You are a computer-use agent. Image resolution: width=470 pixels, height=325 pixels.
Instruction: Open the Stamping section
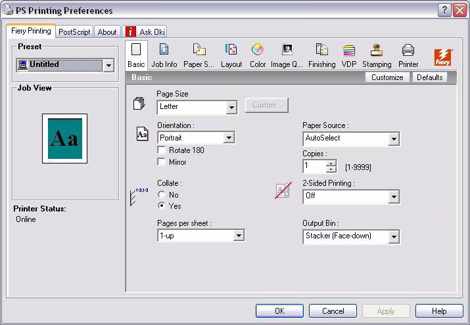pos(377,55)
